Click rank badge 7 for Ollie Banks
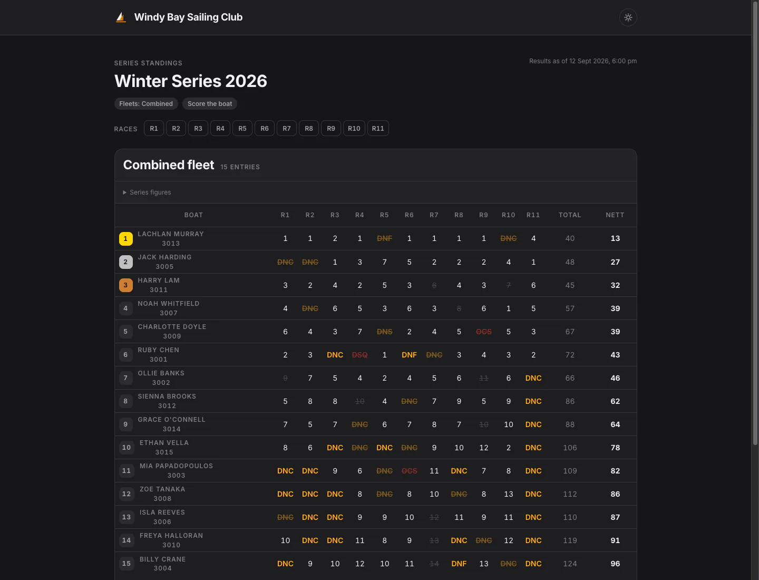759x580 pixels. click(x=125, y=378)
